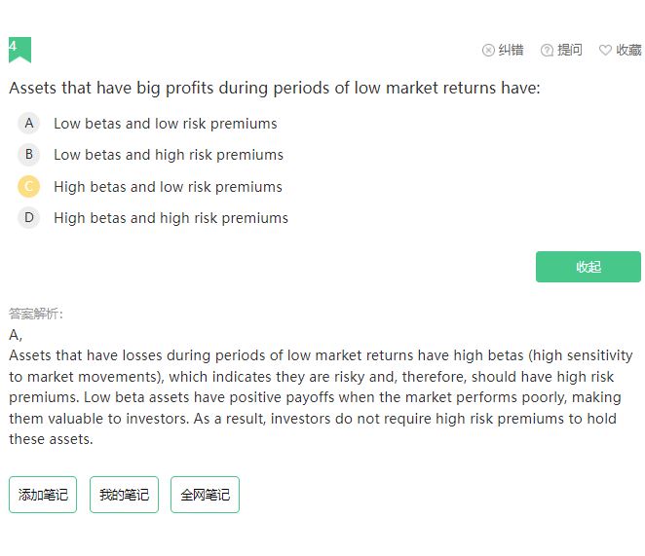Choose "High betas and high risk premiums" text
The height and width of the screenshot is (556, 645).
pyautogui.click(x=171, y=218)
